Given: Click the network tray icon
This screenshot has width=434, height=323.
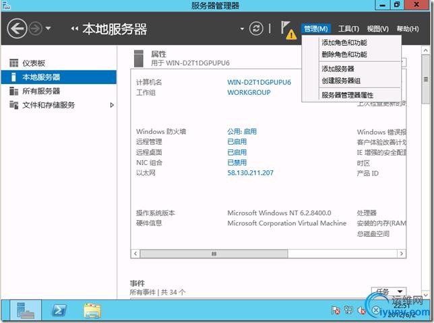Looking at the screenshot, I should pyautogui.click(x=348, y=311).
